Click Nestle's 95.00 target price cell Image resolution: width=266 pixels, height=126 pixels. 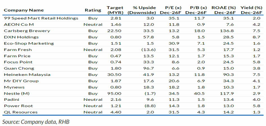[116, 93]
